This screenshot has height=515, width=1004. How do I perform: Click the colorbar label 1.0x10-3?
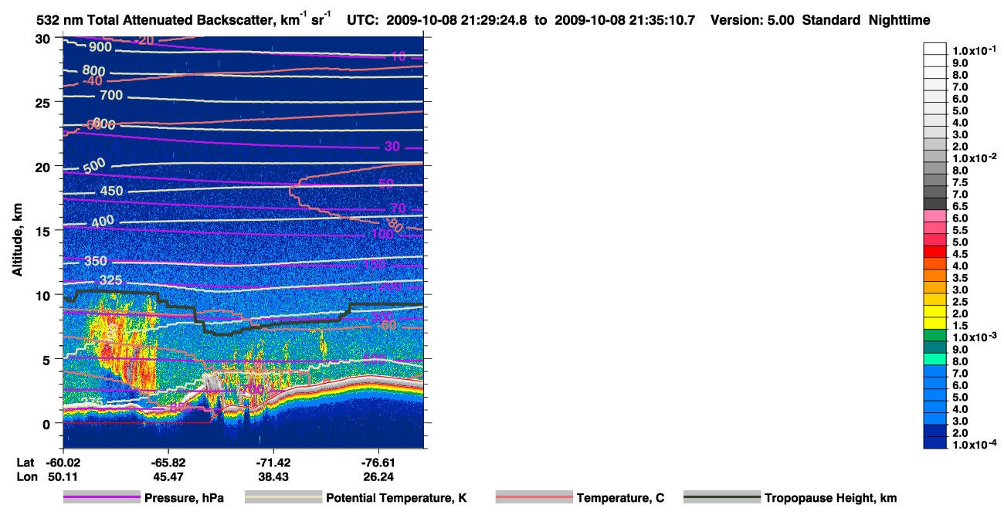point(975,337)
